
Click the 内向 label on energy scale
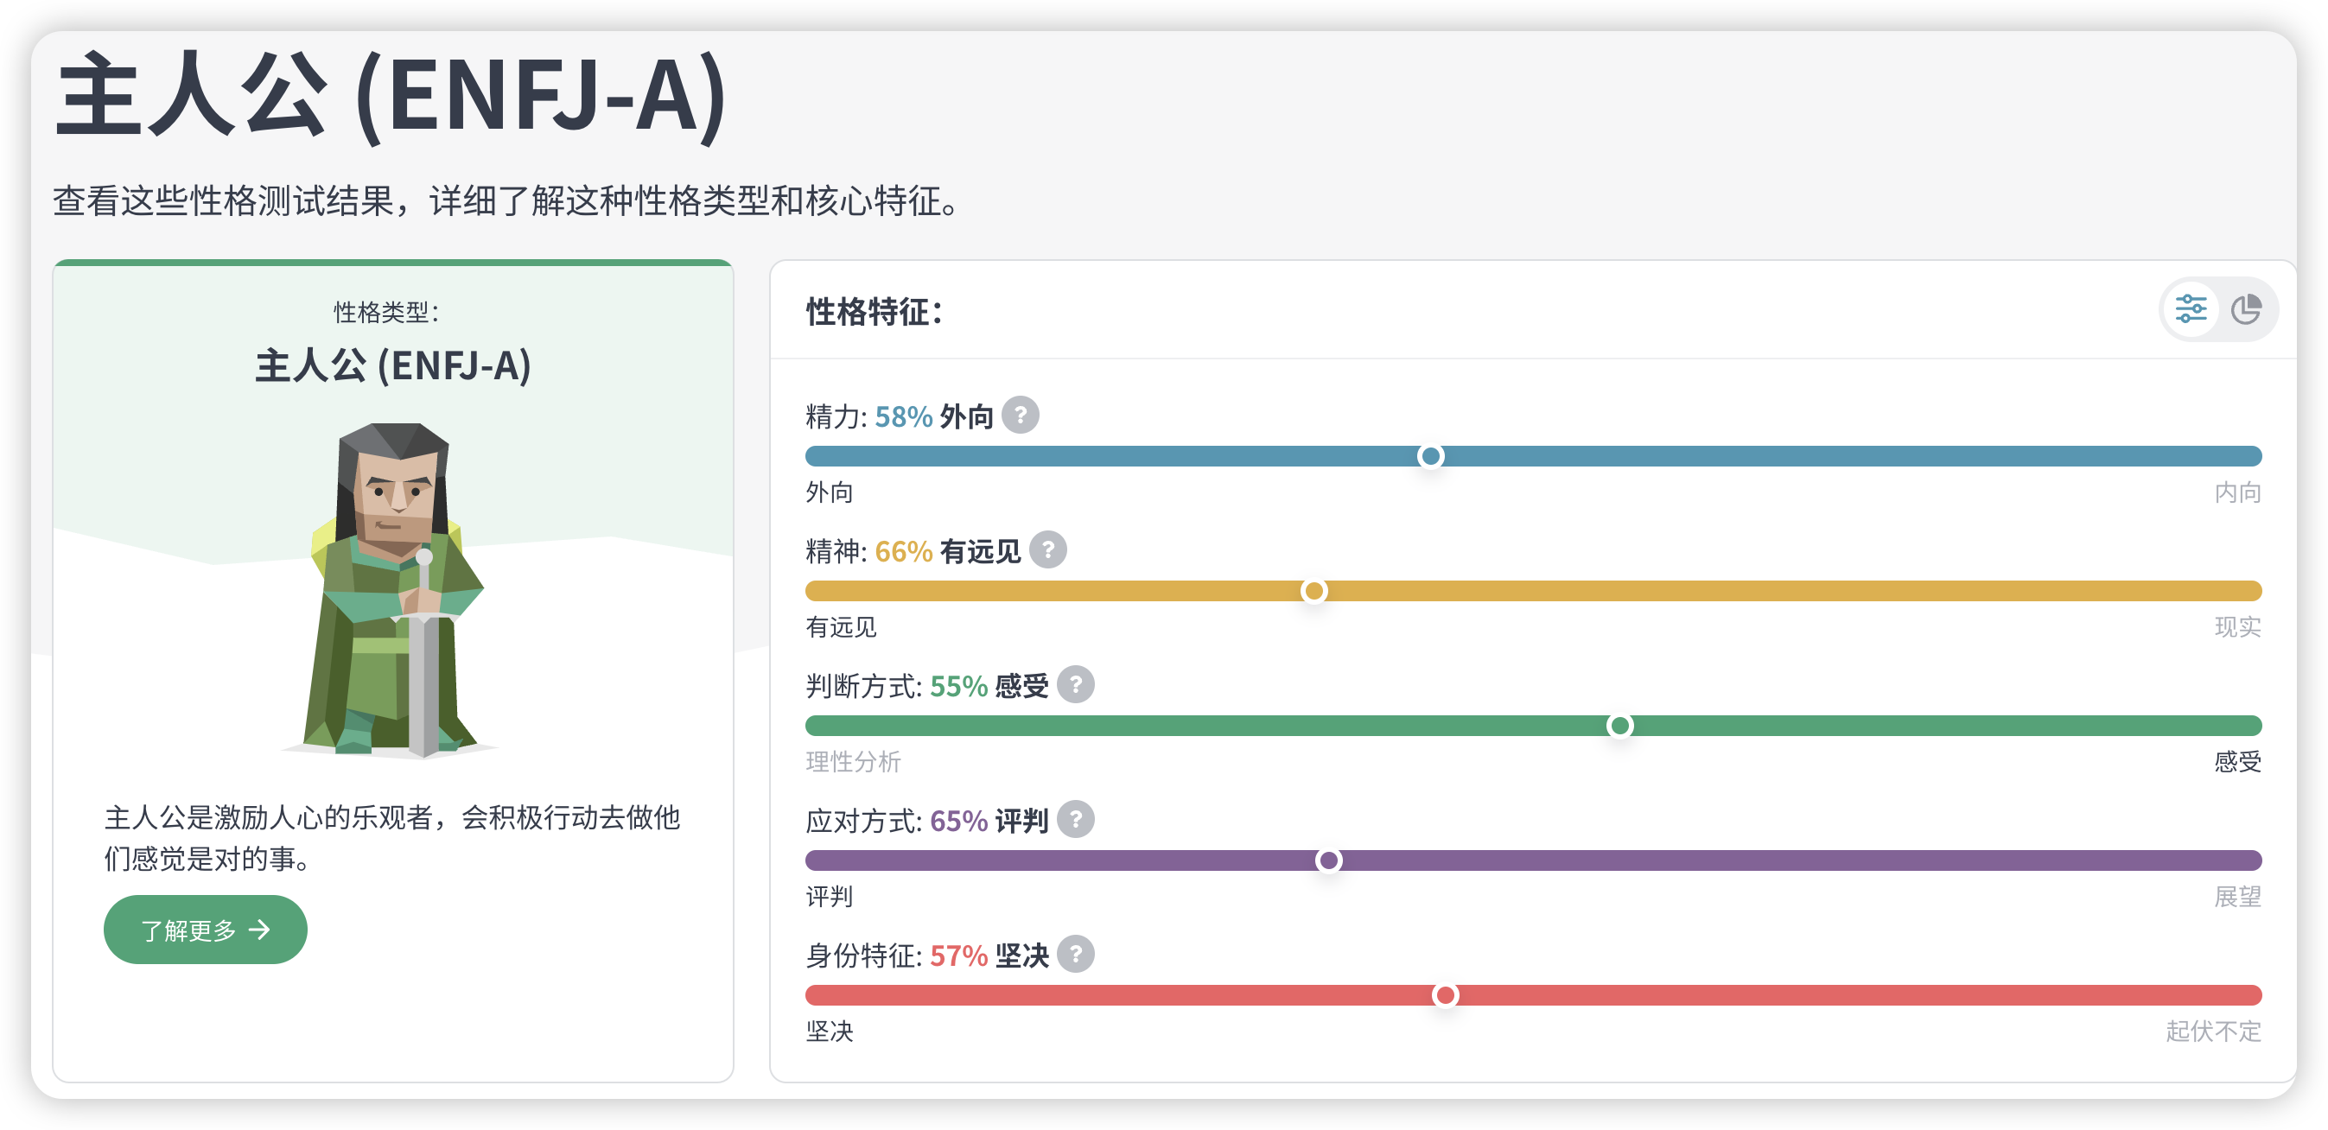pos(2236,492)
